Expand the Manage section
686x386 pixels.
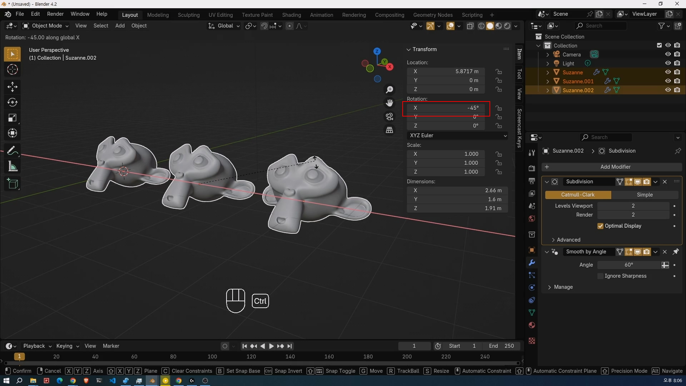[560, 287]
